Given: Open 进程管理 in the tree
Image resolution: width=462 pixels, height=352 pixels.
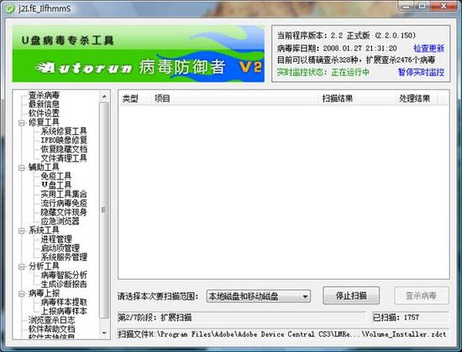Looking at the screenshot, I should click(56, 239).
